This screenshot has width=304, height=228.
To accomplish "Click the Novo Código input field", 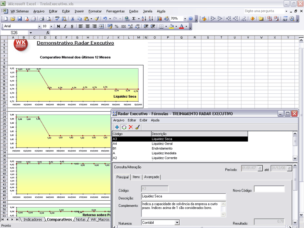I will pos(269,189).
